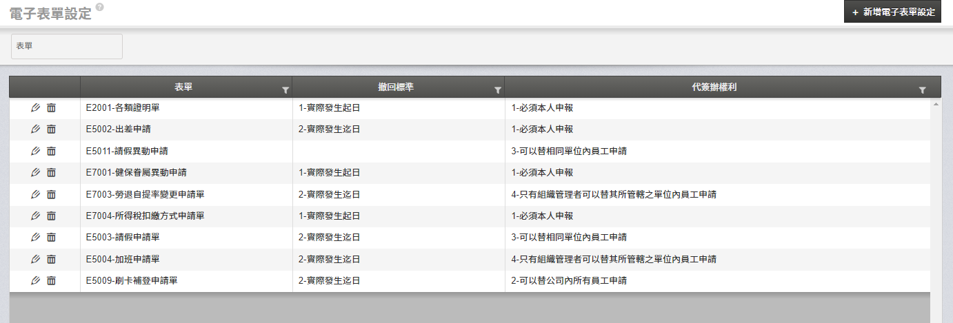Click the help icon beside 電子表單設定

[100, 7]
